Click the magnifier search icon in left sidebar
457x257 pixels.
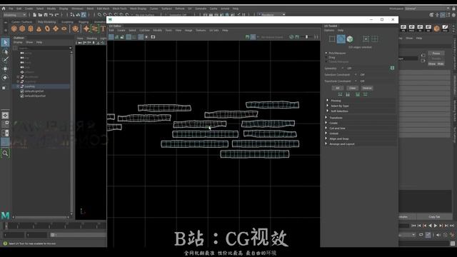point(5,153)
